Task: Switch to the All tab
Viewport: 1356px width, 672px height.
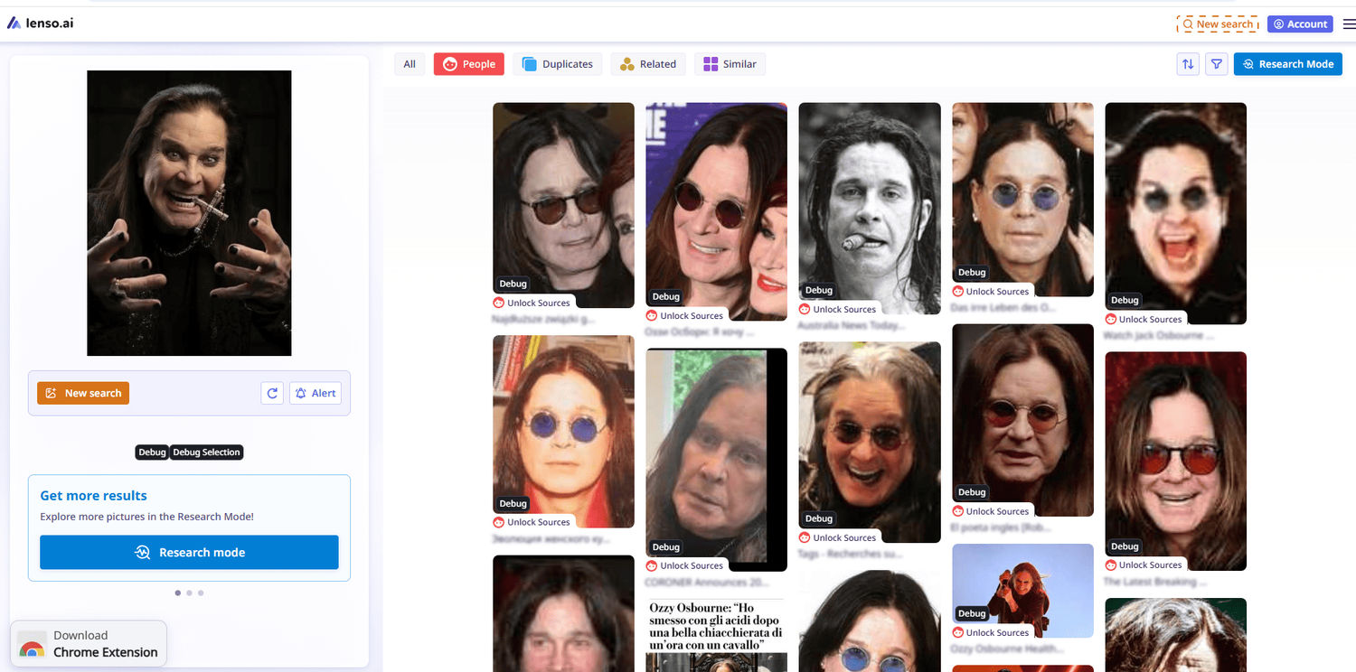Action: 410,64
